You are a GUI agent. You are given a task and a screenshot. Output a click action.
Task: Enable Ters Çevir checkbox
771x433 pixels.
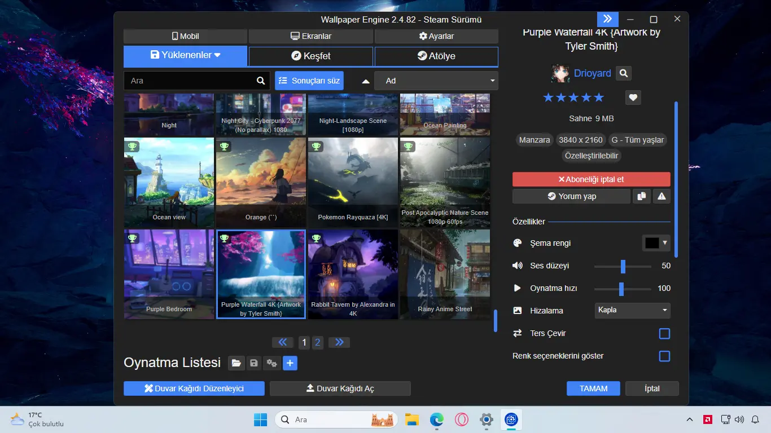664,333
